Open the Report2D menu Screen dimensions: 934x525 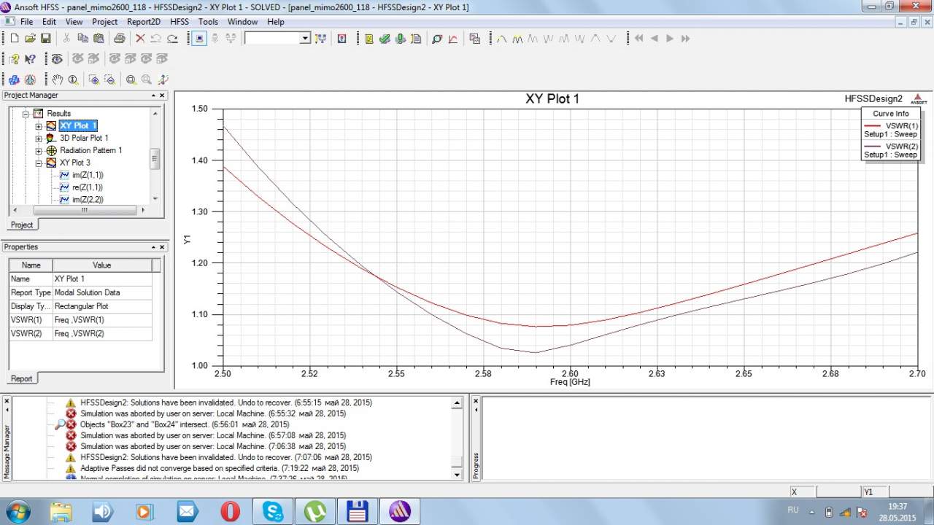pyautogui.click(x=144, y=22)
